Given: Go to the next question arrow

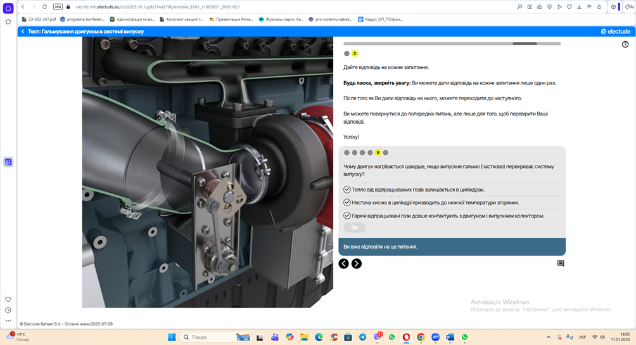Looking at the screenshot, I should pos(357,264).
